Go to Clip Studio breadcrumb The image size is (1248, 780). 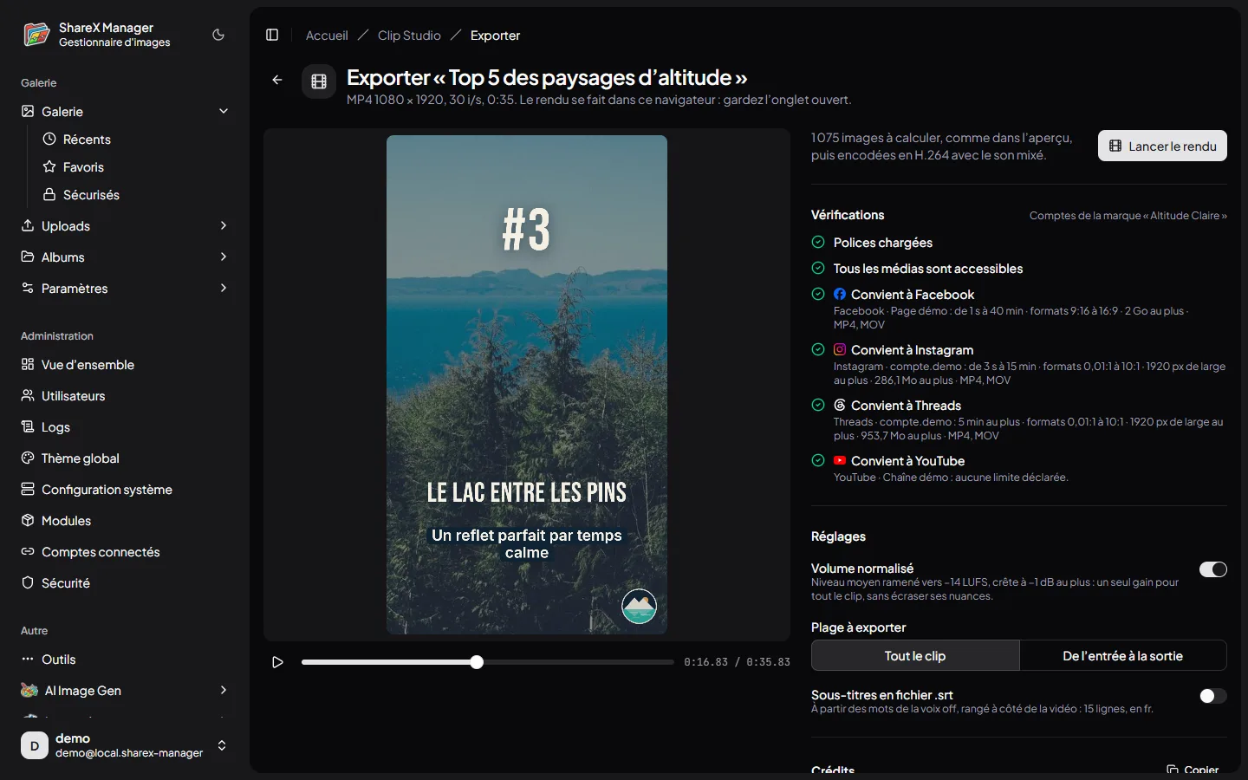[409, 36]
